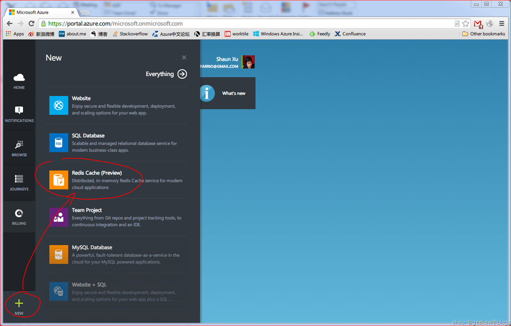The width and height of the screenshot is (511, 326).
Task: Open the Confluence bookmark
Action: 350,34
